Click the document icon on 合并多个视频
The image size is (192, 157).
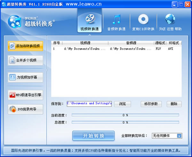point(12,60)
